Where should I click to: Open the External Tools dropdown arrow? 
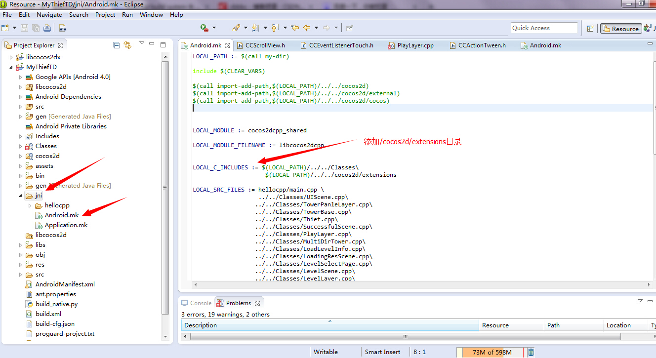pyautogui.click(x=214, y=28)
